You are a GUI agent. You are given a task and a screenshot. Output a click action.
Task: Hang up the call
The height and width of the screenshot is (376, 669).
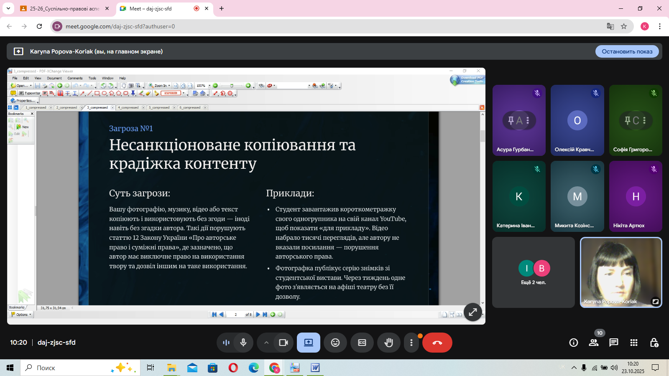[x=437, y=343]
